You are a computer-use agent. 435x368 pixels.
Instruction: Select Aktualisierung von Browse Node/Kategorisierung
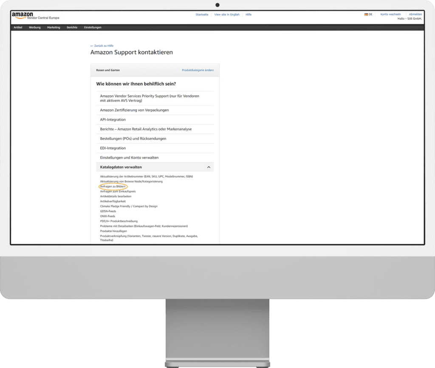[x=131, y=181]
